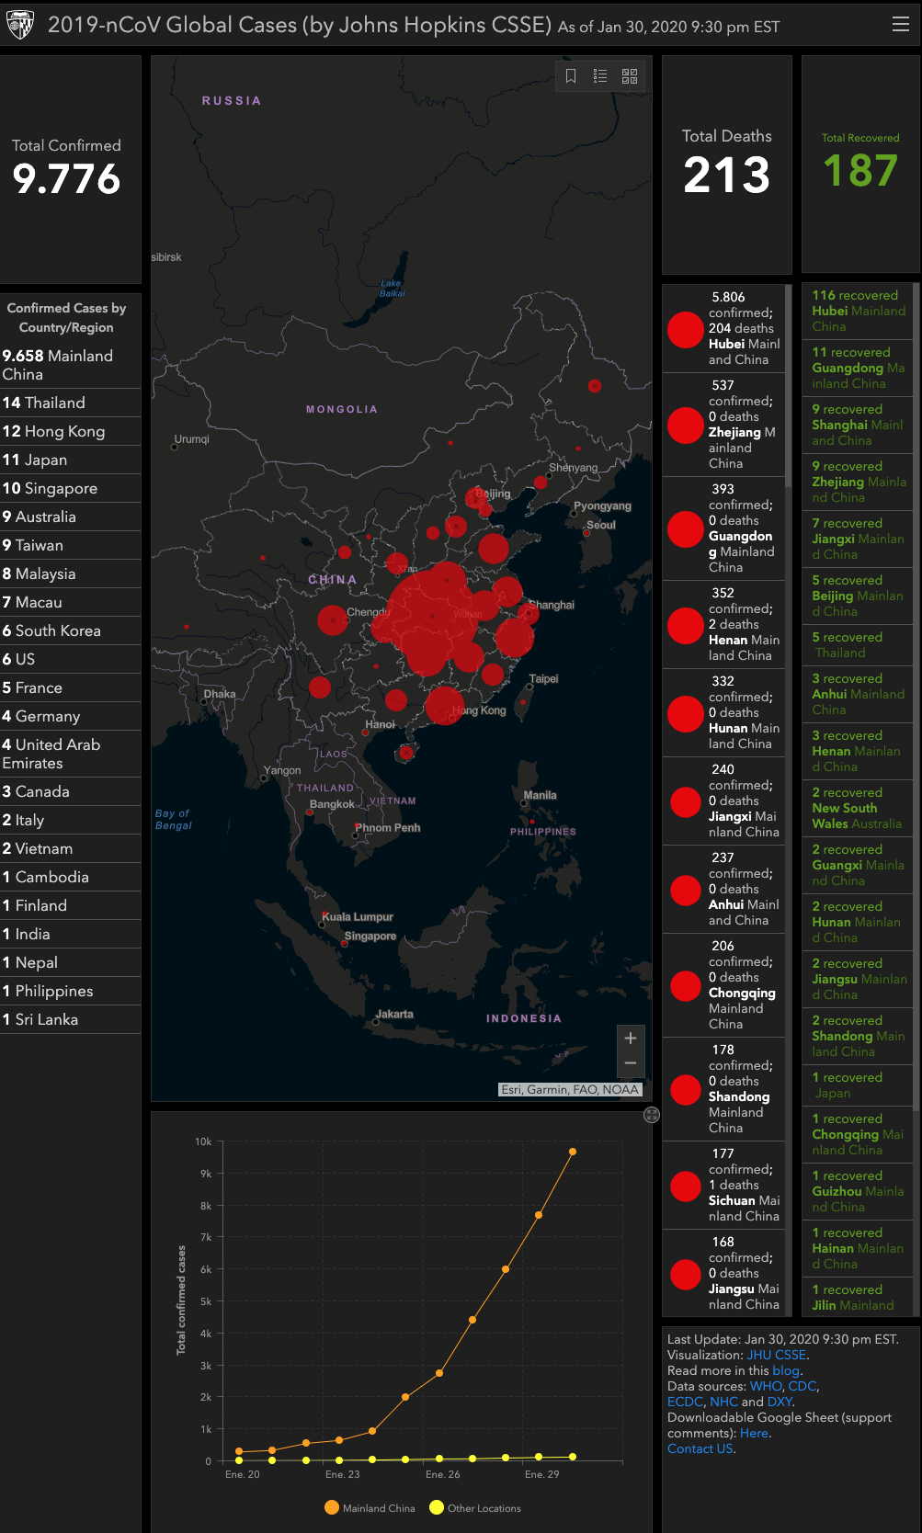Open the JHU CSSE link

pyautogui.click(x=776, y=1355)
